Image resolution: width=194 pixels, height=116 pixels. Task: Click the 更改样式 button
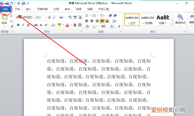[180, 20]
